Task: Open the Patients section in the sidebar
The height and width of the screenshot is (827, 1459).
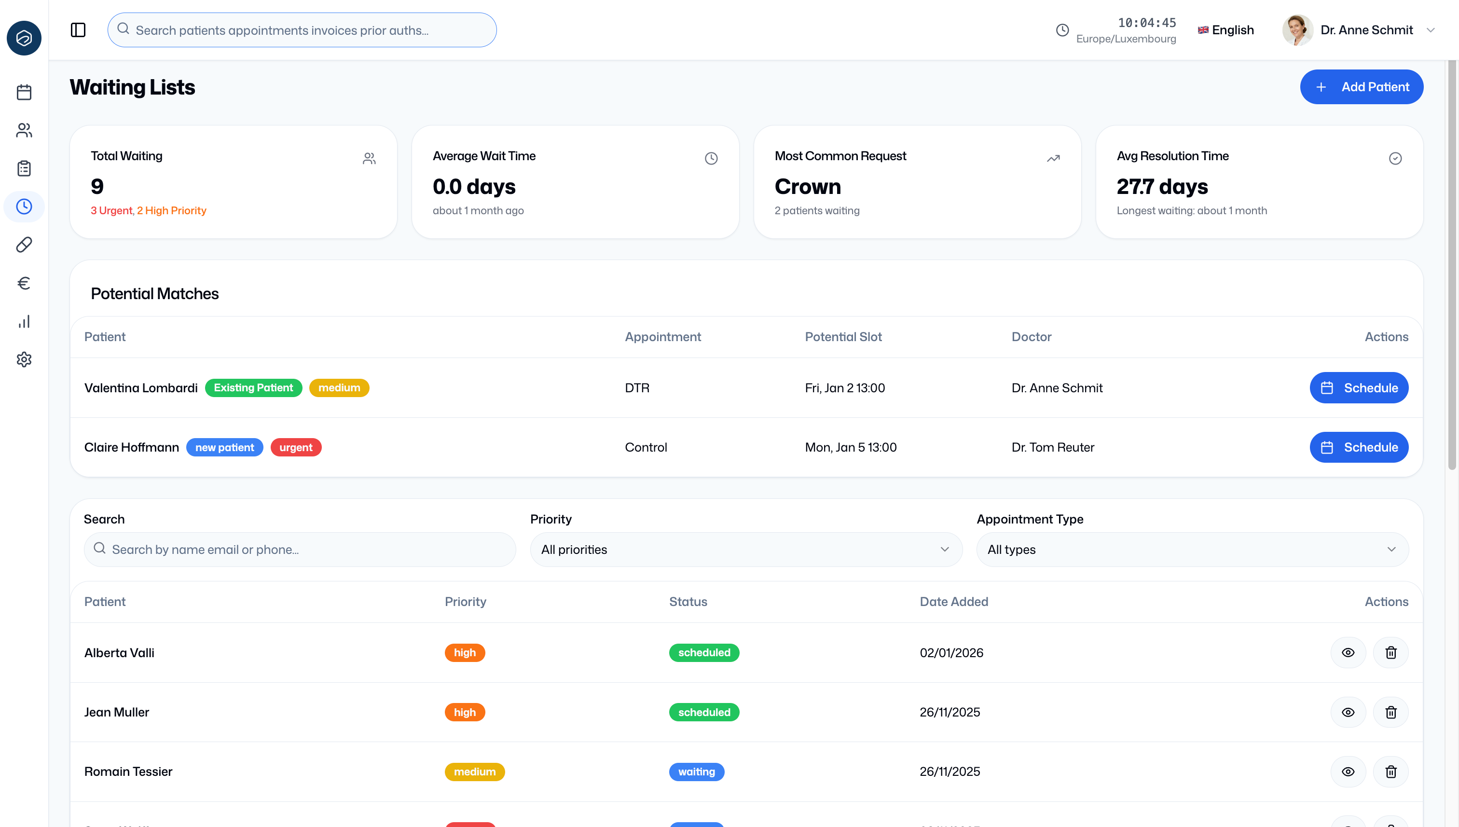Action: (24, 130)
